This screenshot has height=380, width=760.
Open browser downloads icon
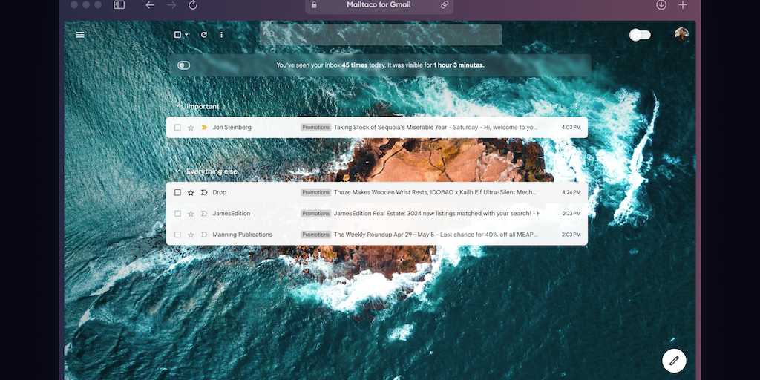(x=661, y=5)
